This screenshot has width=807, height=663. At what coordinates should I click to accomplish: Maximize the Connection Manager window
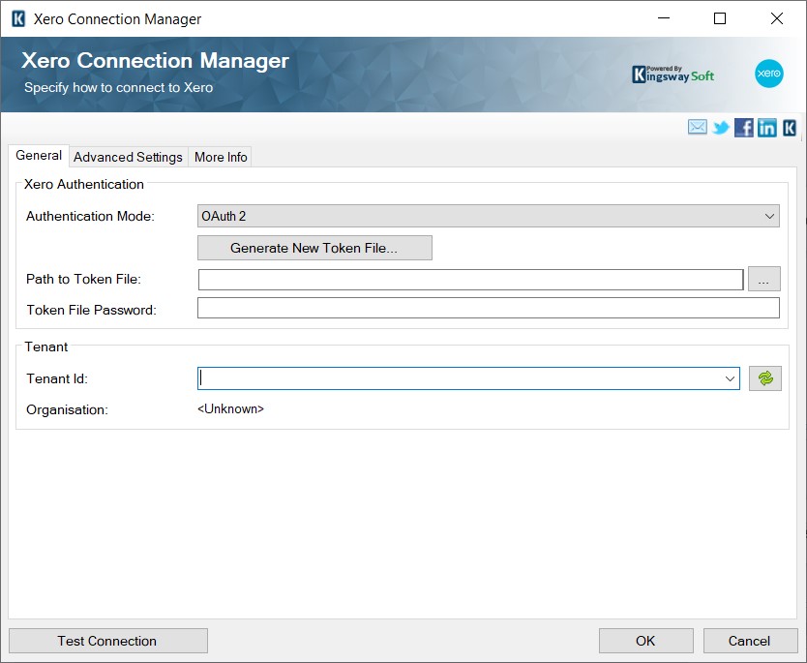tap(720, 18)
